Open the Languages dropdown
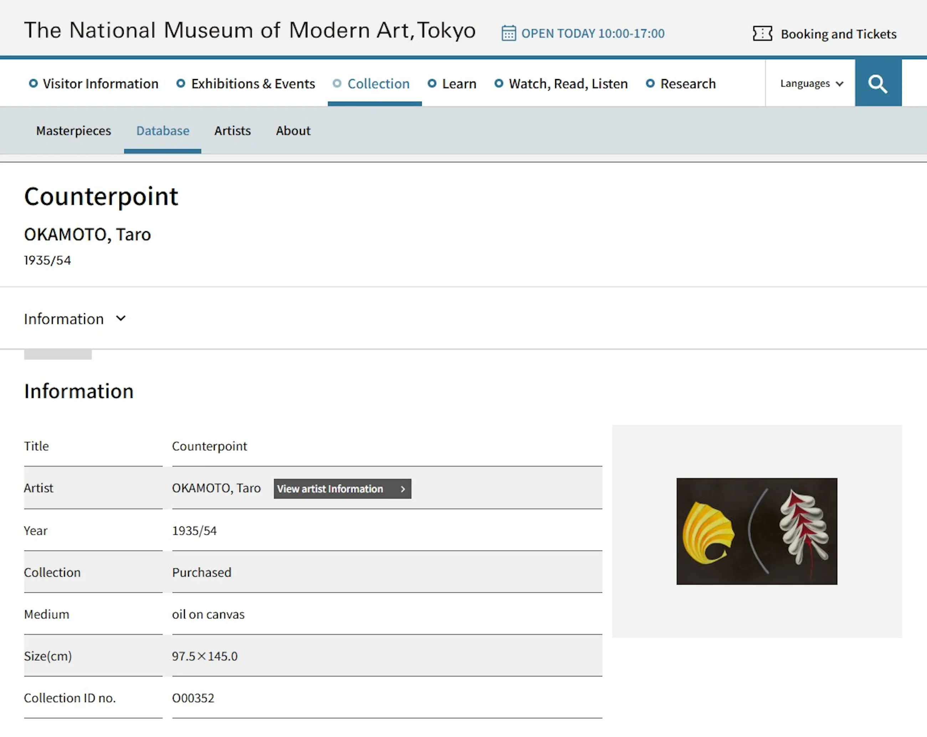Viewport: 927px width, 737px height. pyautogui.click(x=805, y=83)
